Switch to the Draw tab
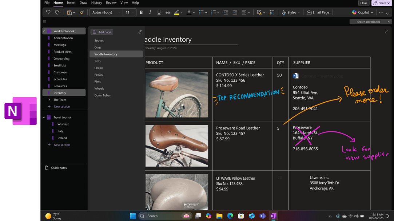Image resolution: width=394 pixels, height=221 pixels. click(x=83, y=3)
